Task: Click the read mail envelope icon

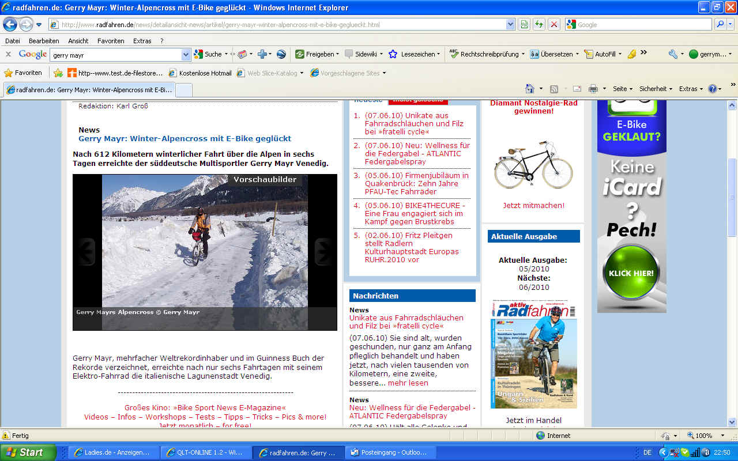Action: 577,89
